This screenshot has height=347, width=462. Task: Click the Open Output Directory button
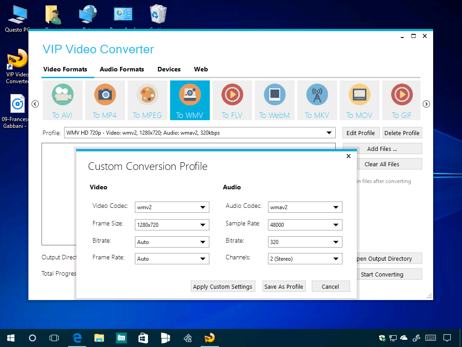(389, 258)
